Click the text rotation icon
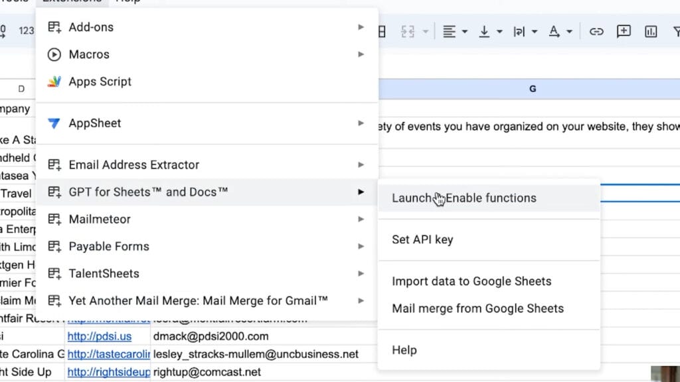680x382 pixels. point(554,32)
